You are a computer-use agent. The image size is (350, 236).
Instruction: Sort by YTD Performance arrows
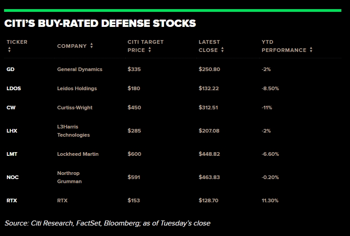point(311,50)
